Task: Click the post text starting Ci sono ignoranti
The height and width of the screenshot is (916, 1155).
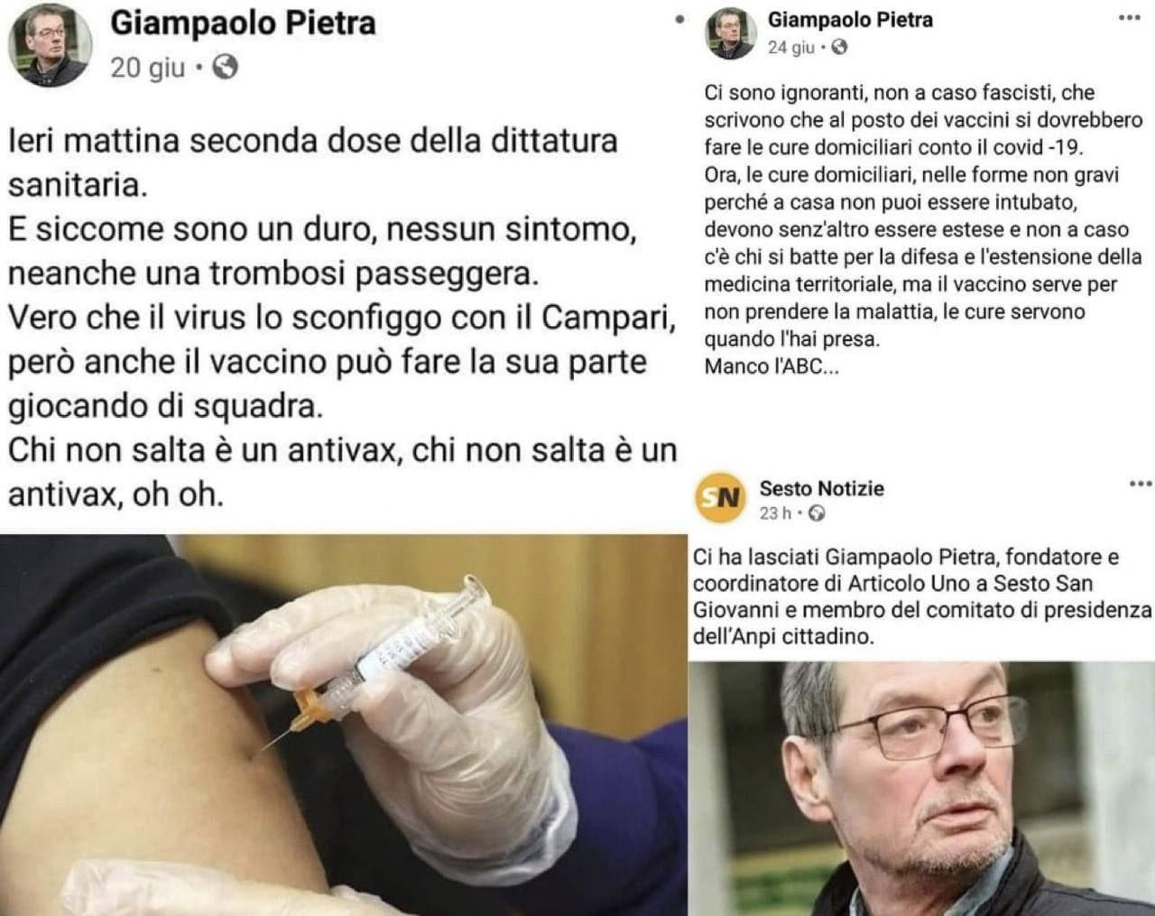Action: click(923, 230)
